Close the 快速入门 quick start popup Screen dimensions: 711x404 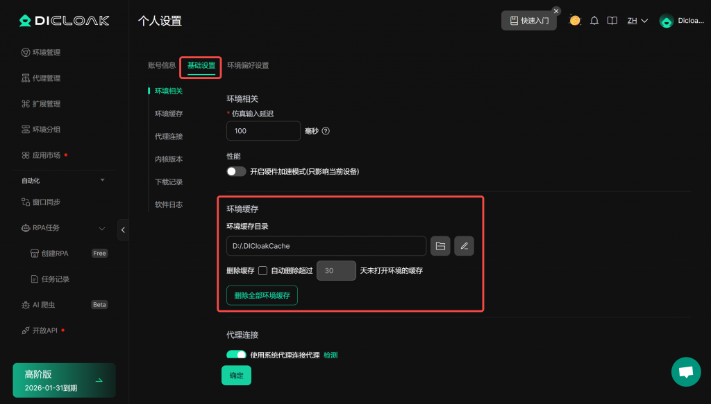556,11
